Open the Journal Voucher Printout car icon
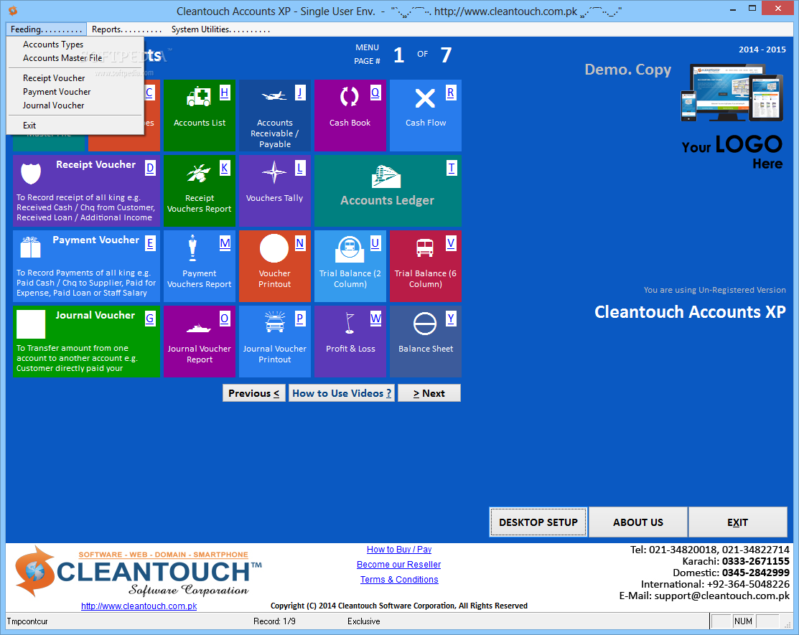799x635 pixels. tap(275, 322)
